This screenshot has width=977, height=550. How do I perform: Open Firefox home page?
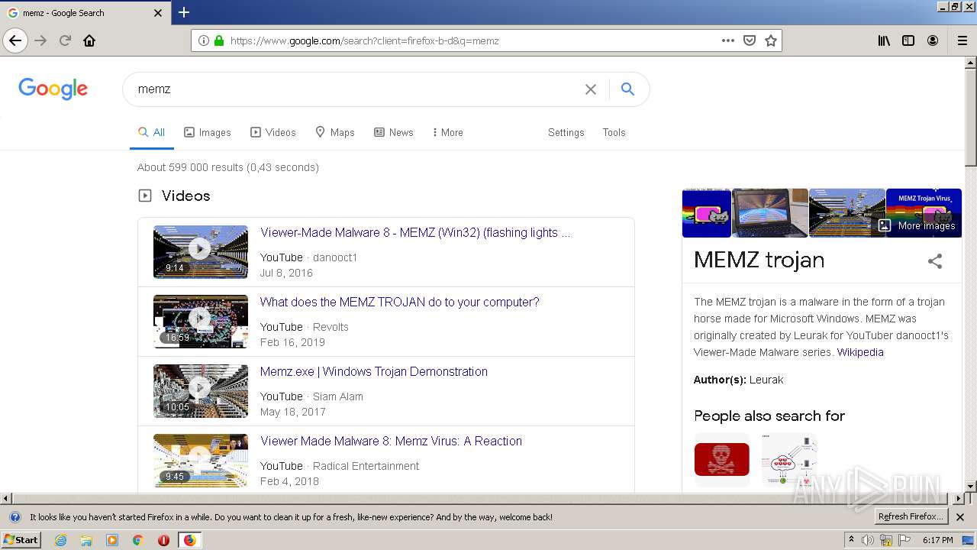89,40
